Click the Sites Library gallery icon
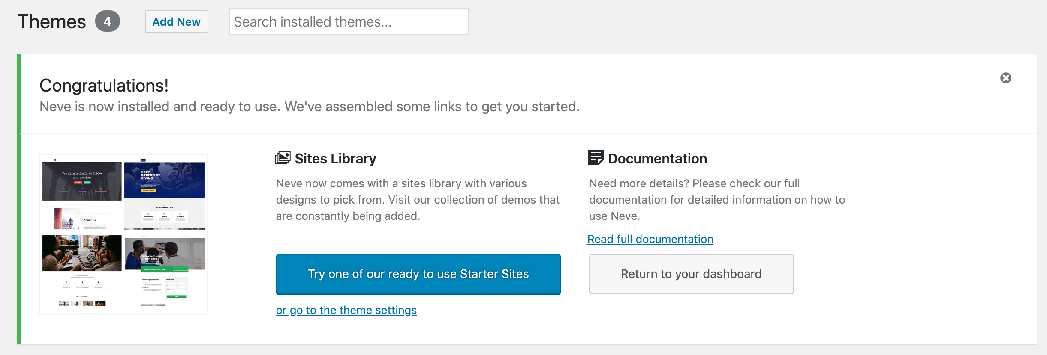The height and width of the screenshot is (355, 1047). click(x=283, y=158)
